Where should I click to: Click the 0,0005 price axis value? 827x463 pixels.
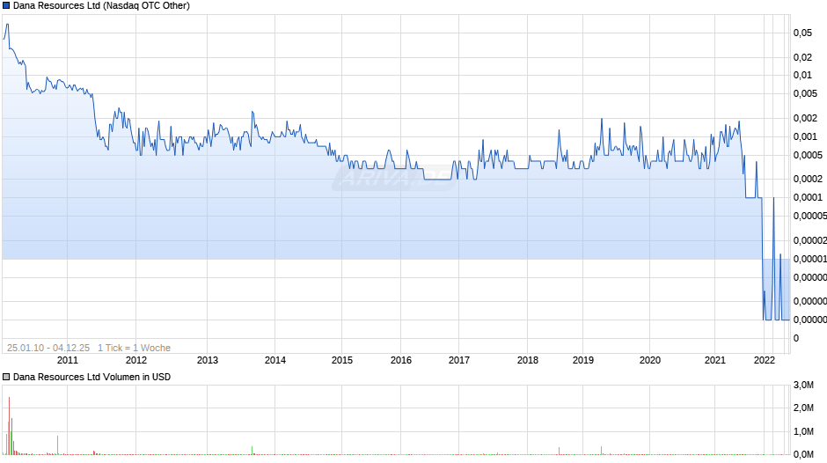click(x=808, y=155)
